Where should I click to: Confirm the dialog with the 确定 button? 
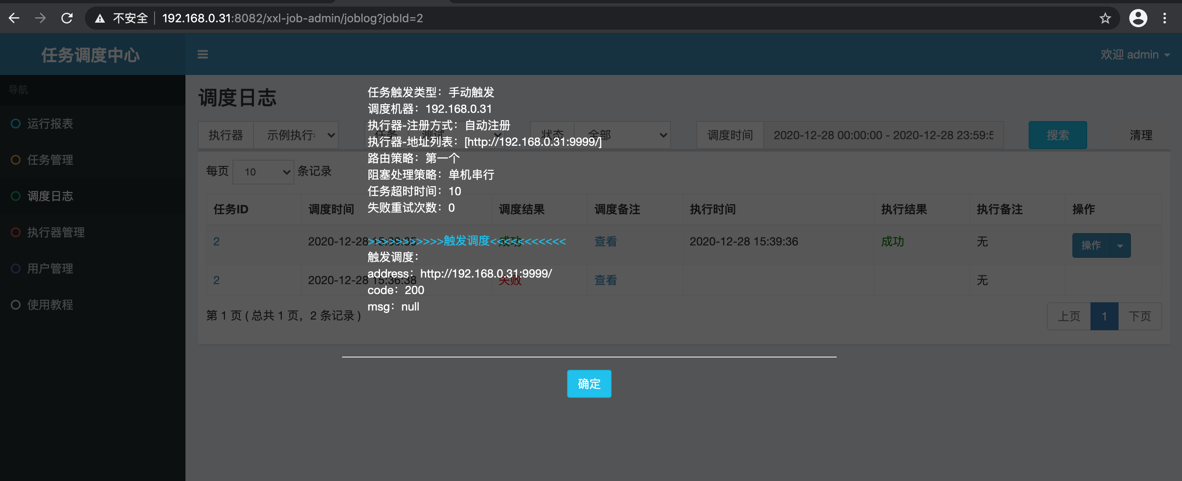589,384
